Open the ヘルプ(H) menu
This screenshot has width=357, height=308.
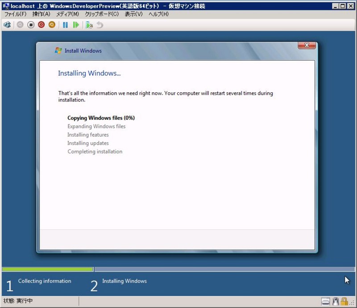click(159, 14)
